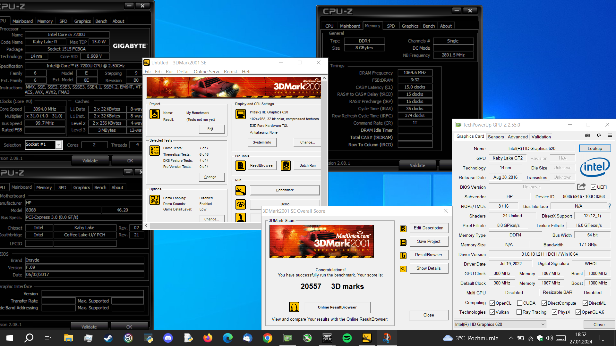This screenshot has width=616, height=346.
Task: Click the Batch Run button
Action: click(x=307, y=165)
